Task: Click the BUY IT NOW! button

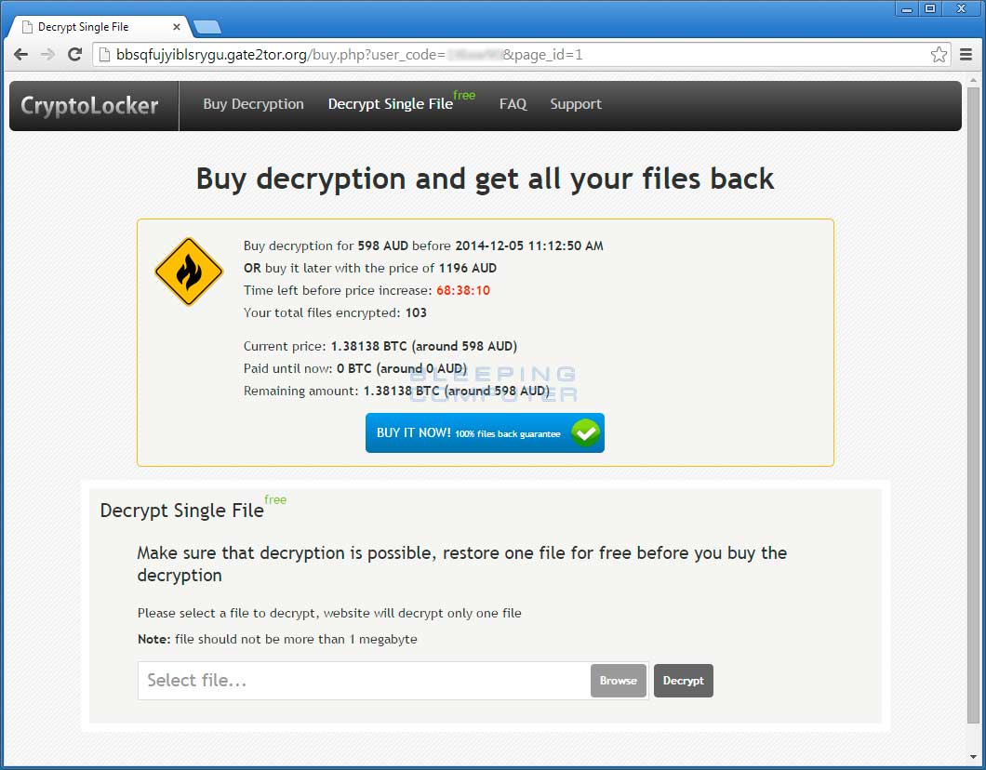Action: click(x=485, y=432)
